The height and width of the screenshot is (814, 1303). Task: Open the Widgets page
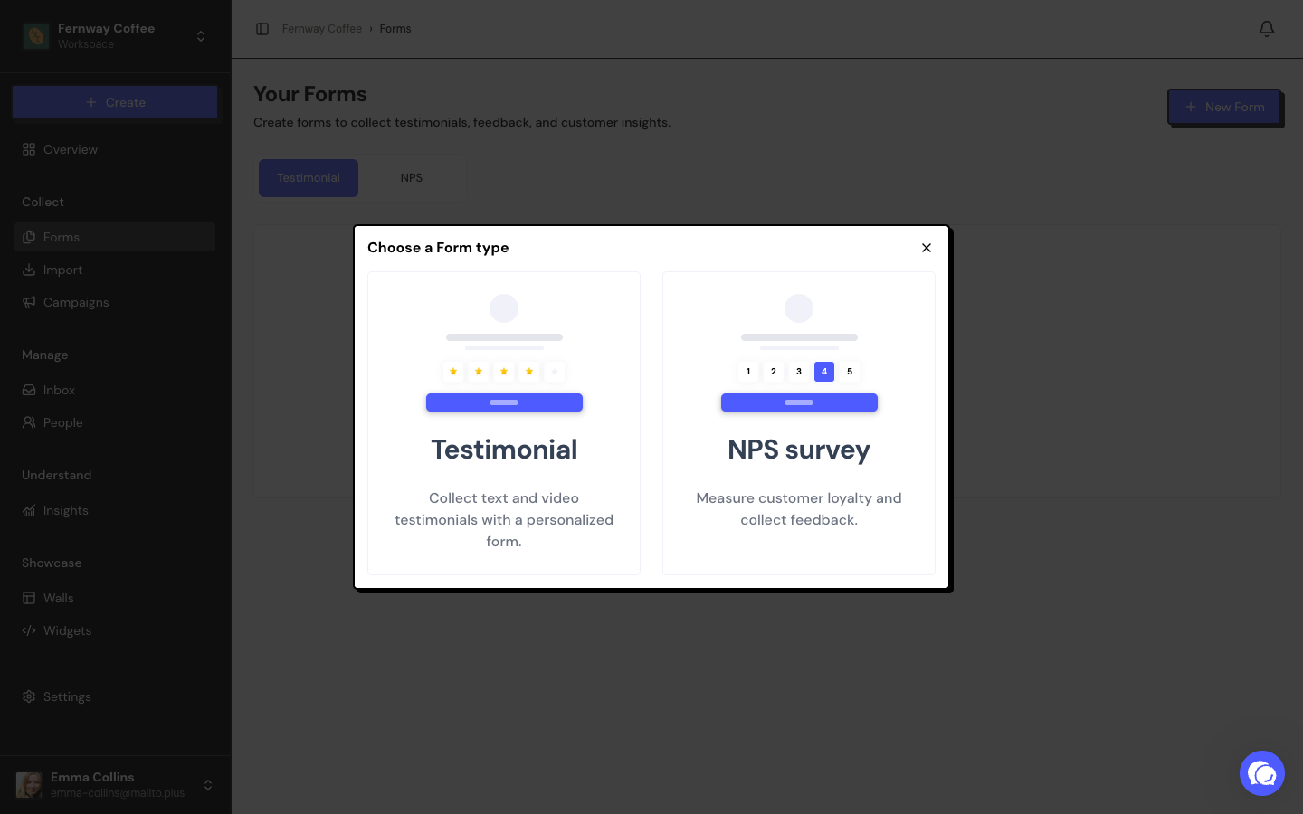(x=115, y=630)
